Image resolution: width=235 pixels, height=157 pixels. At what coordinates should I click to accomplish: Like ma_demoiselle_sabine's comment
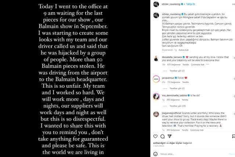tap(232, 96)
